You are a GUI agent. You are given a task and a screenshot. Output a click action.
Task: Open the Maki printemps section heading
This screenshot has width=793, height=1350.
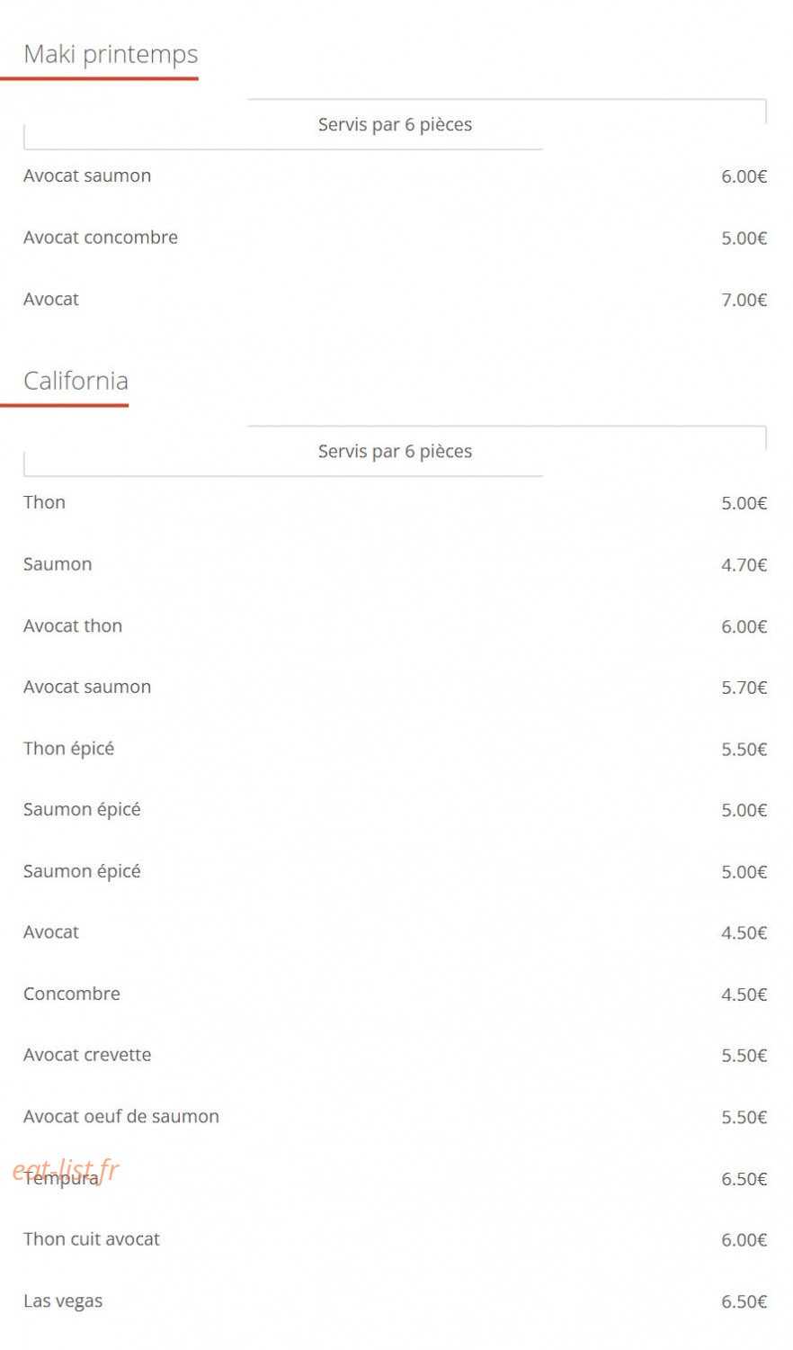tap(111, 54)
